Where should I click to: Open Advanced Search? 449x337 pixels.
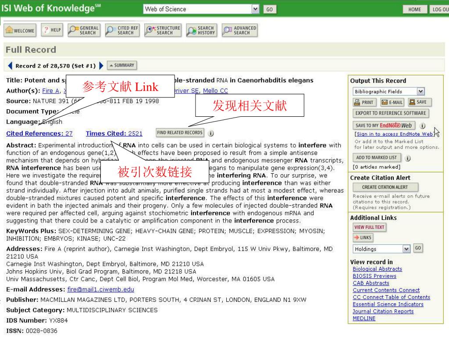tap(240, 30)
